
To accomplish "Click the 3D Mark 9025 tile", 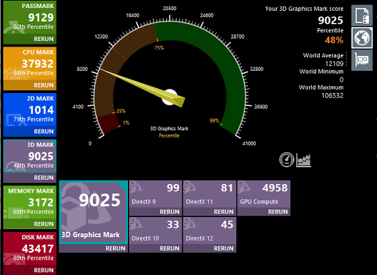I will point(30,156).
